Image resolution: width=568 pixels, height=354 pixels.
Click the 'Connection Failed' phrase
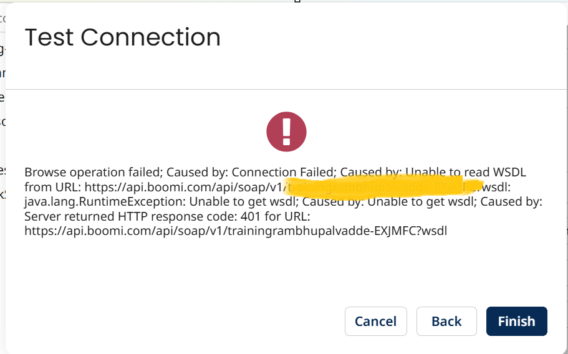pos(282,172)
